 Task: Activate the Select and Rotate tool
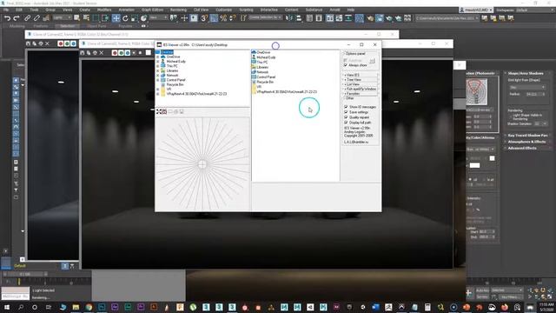(125, 18)
